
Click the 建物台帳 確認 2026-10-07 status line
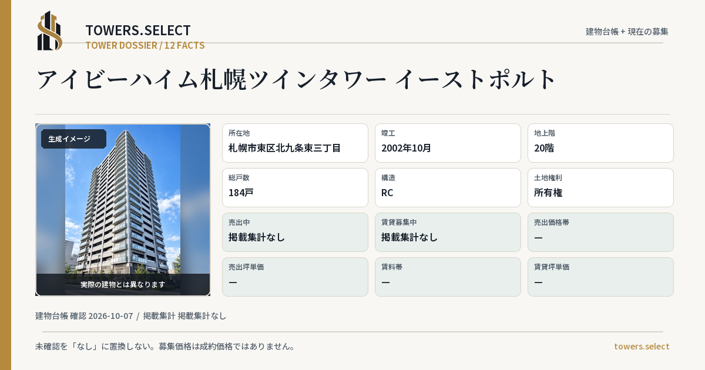131,316
